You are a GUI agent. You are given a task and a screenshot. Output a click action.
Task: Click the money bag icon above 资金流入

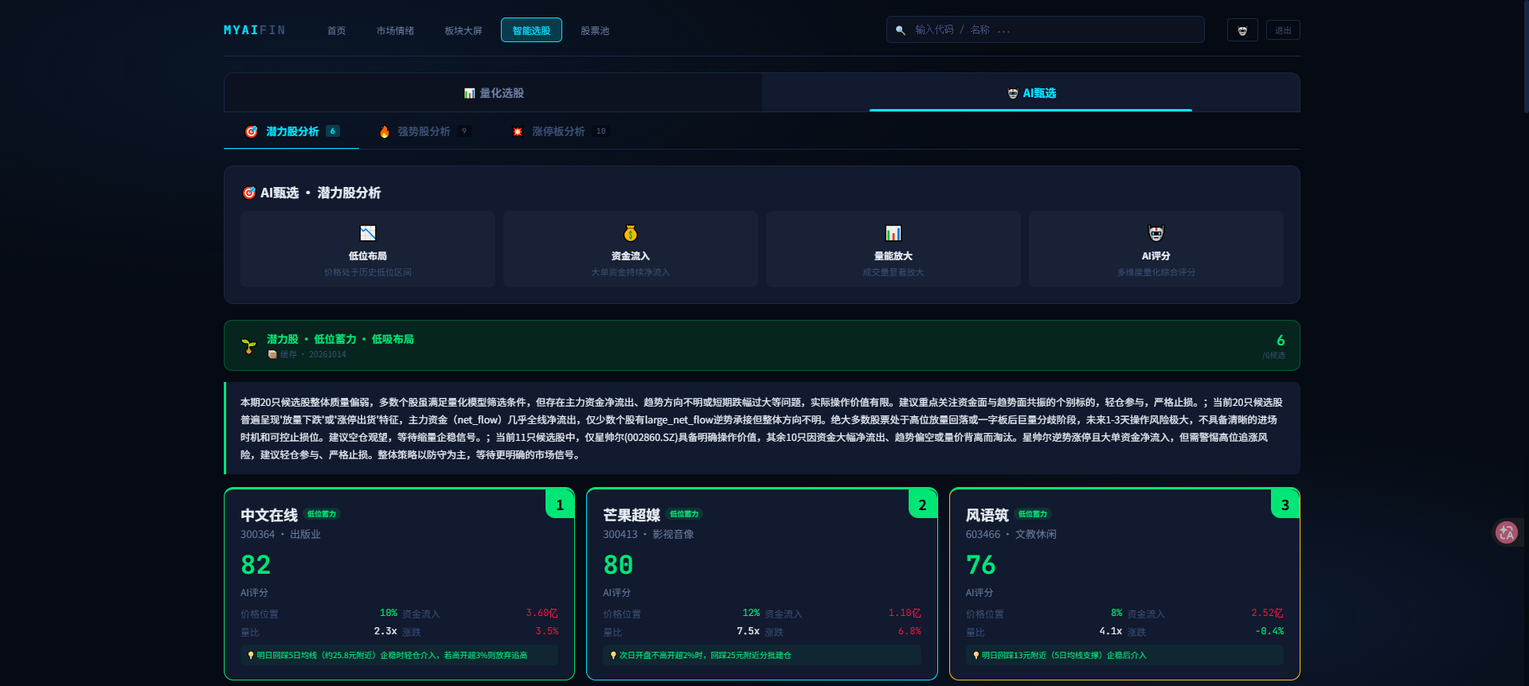click(x=631, y=233)
